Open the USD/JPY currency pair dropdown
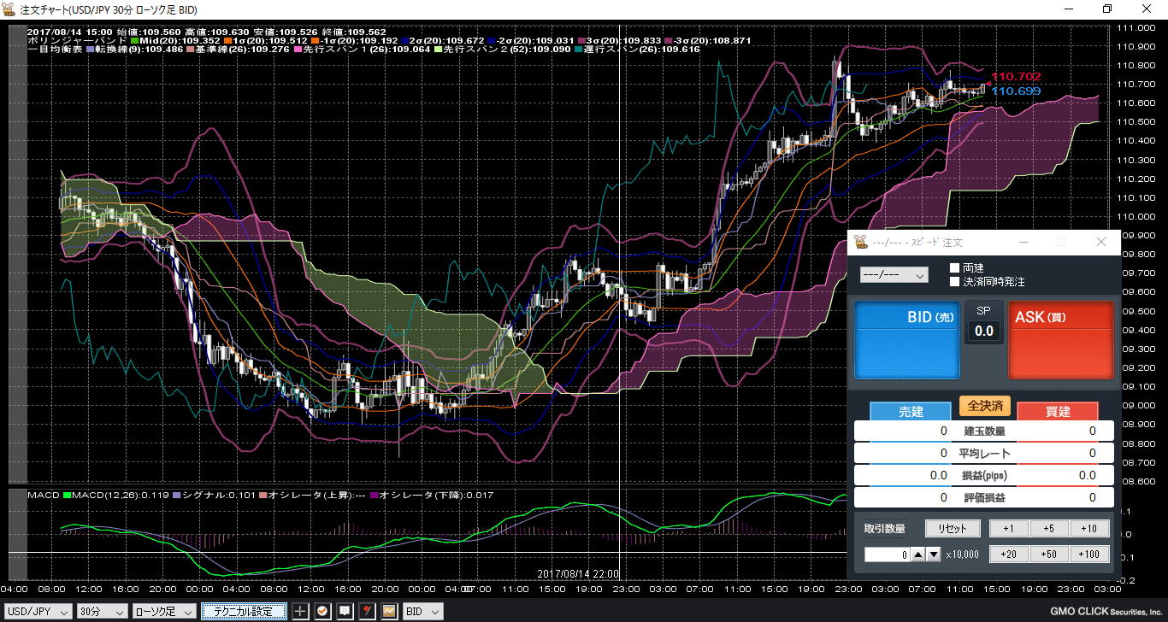The width and height of the screenshot is (1168, 622). click(x=37, y=611)
